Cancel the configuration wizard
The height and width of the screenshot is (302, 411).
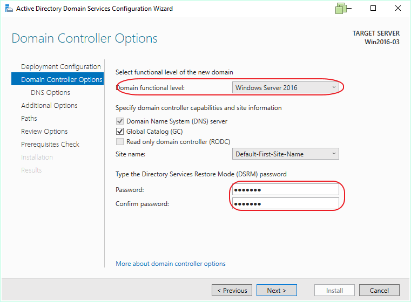(379, 291)
